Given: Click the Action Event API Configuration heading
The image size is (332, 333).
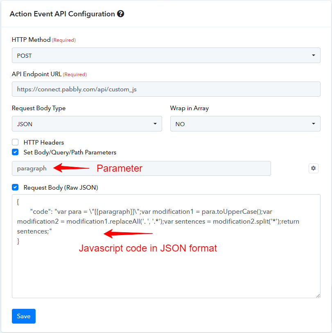Looking at the screenshot, I should click(x=62, y=14).
